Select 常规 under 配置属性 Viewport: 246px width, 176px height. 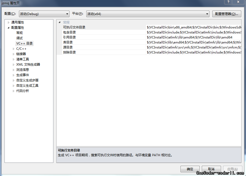19,33
